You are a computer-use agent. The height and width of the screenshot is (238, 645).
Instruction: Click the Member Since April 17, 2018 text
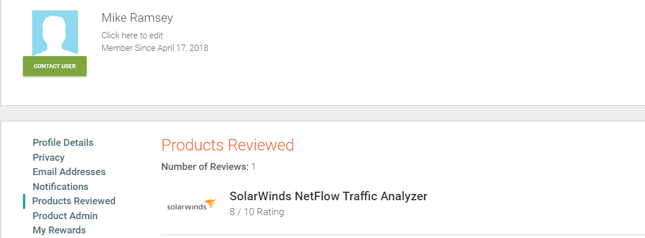[155, 48]
